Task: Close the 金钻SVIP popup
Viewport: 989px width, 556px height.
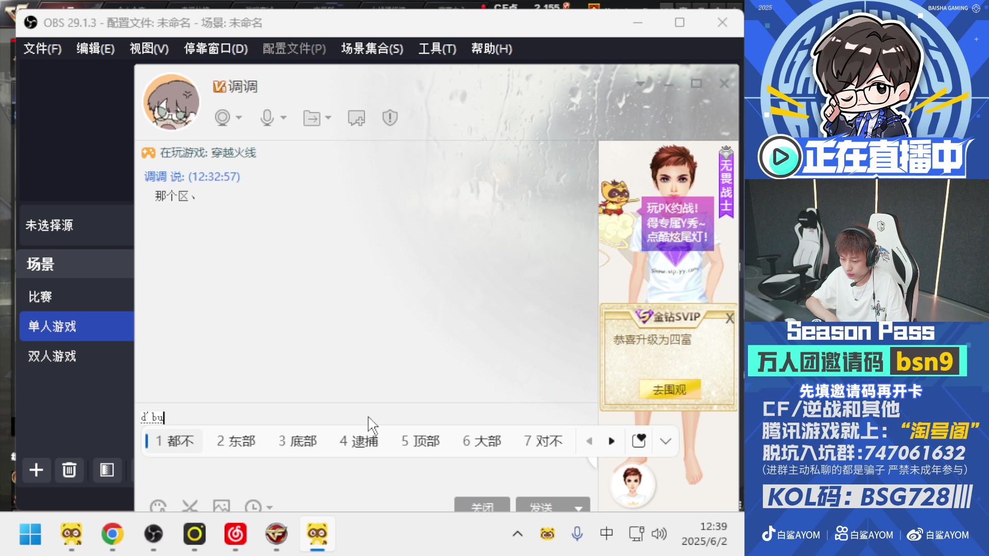Action: [729, 319]
